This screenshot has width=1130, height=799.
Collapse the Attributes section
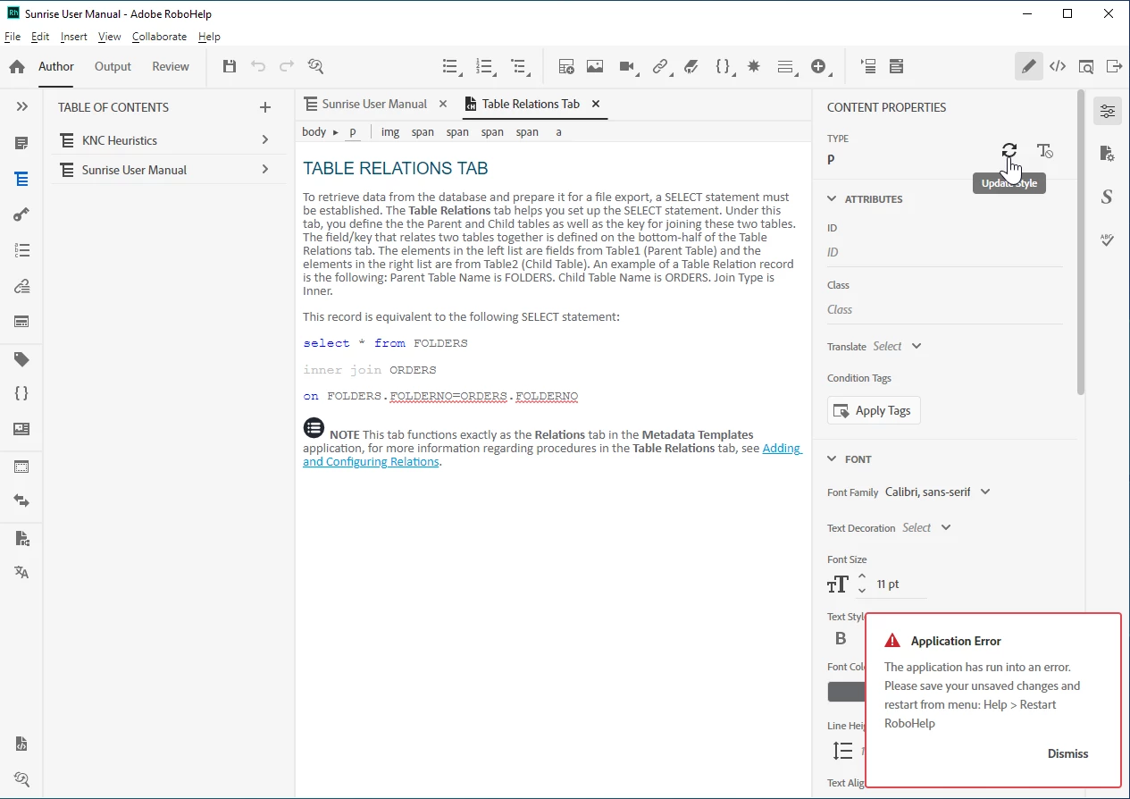tap(833, 199)
